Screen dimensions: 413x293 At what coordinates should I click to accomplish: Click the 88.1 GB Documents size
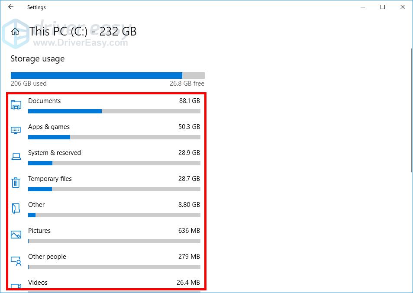coord(189,101)
